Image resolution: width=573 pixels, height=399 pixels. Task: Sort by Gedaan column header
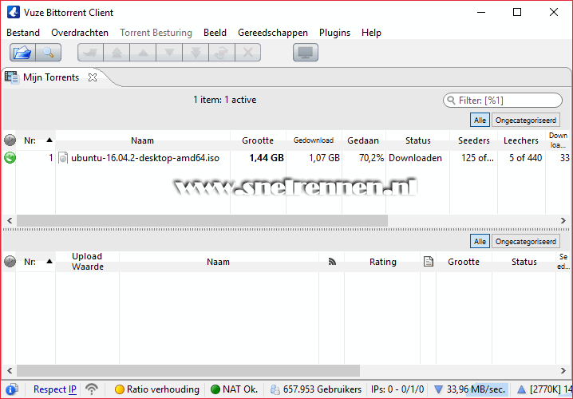tap(363, 140)
